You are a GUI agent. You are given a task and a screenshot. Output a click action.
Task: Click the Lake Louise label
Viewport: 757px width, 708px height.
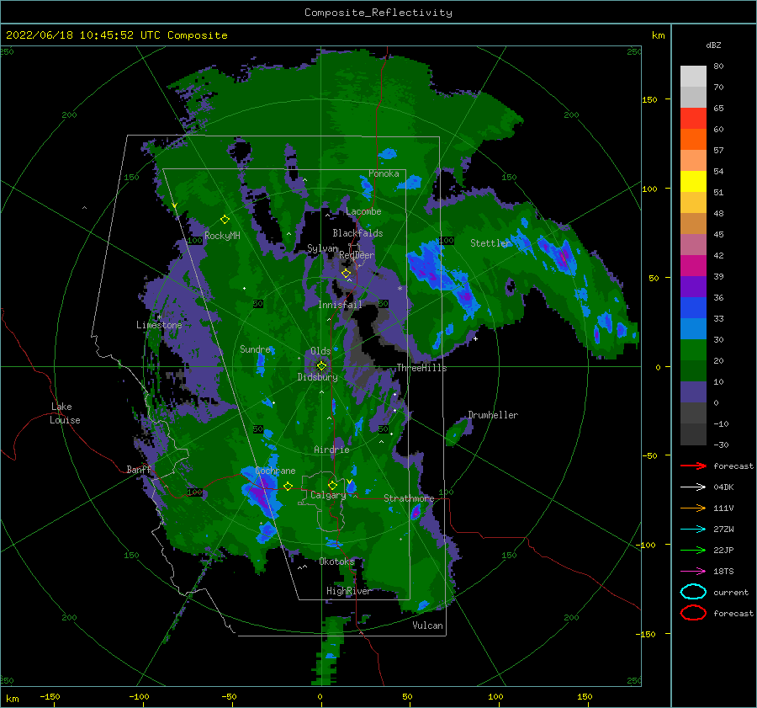pos(65,413)
